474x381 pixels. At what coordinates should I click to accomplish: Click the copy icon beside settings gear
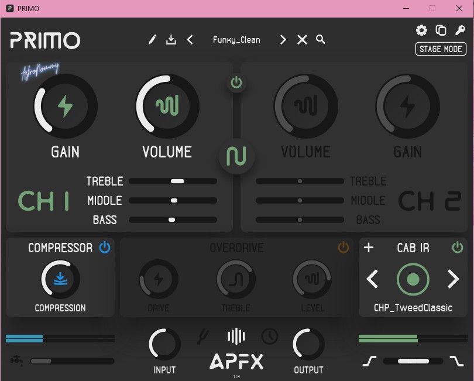pyautogui.click(x=441, y=30)
